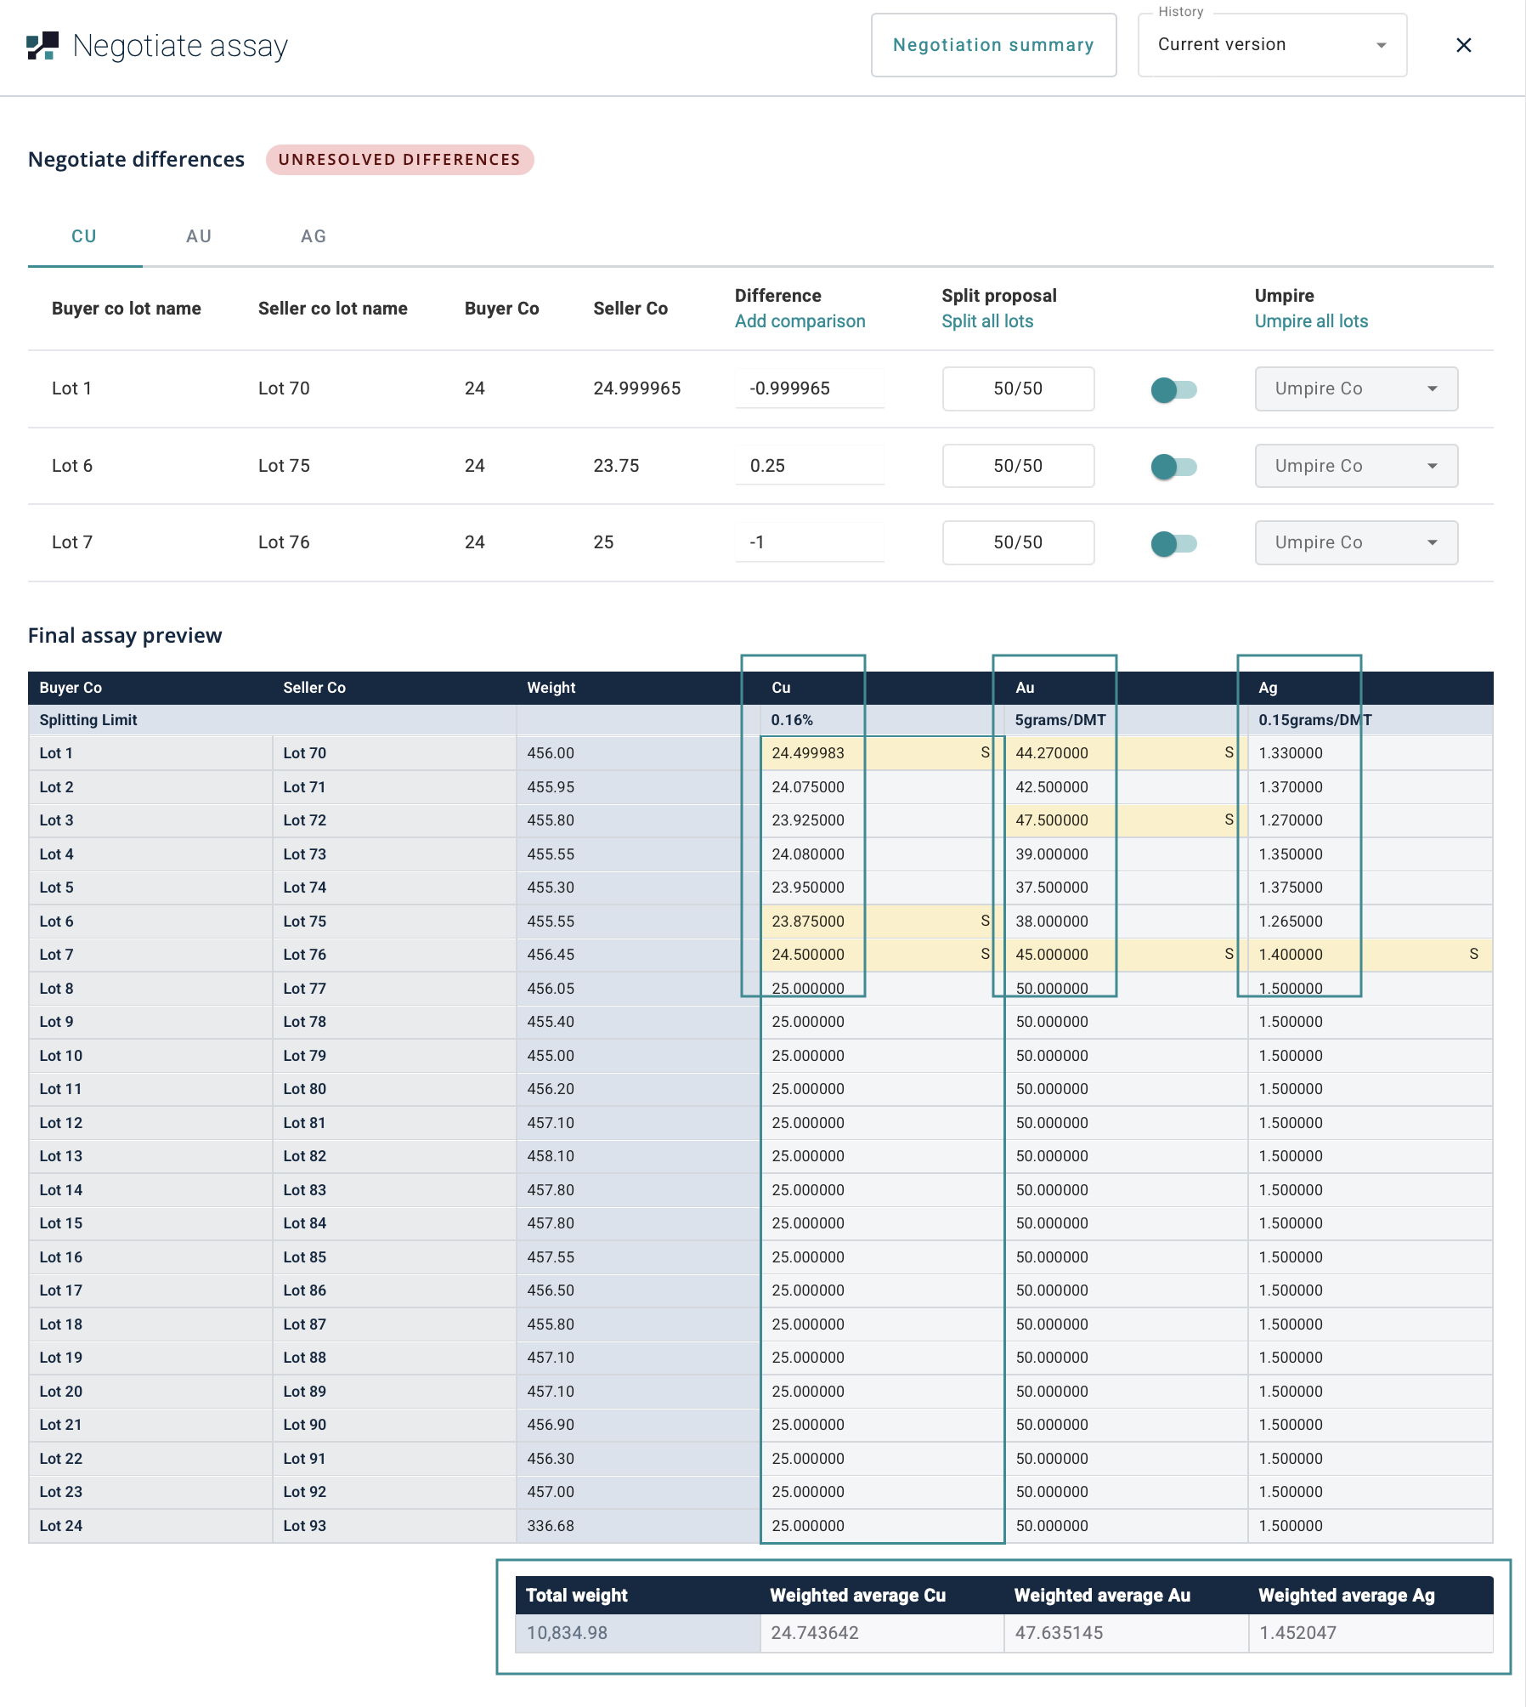Viewport: 1526px width, 1707px height.
Task: Open the Umpire Co dropdown for Lot 6
Action: pos(1356,466)
